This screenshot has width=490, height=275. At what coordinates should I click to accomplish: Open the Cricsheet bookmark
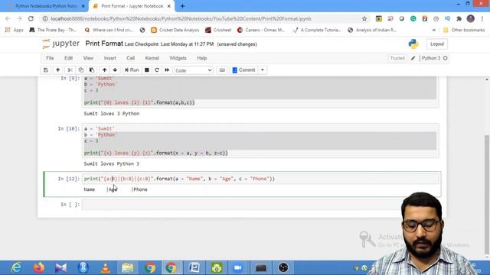[218, 30]
